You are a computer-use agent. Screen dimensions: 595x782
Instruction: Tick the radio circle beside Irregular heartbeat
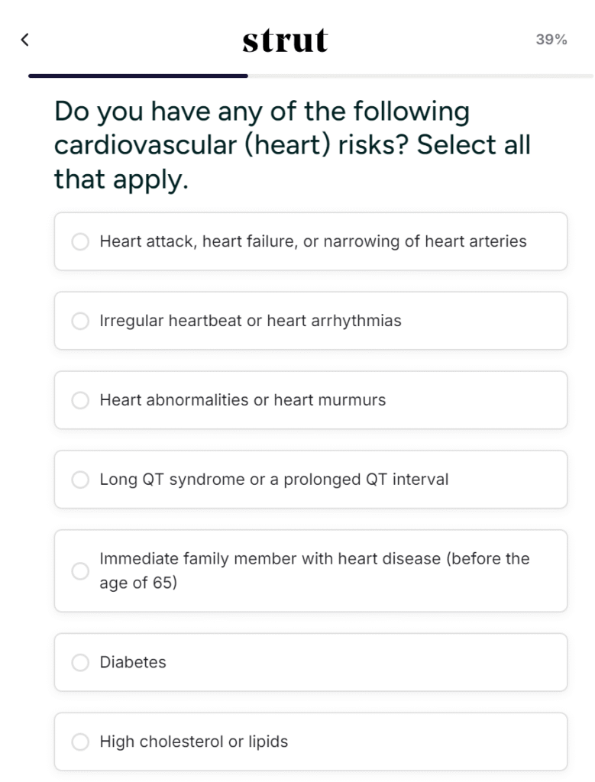click(80, 321)
